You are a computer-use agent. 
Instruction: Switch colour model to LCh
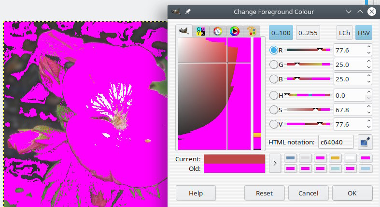click(344, 33)
